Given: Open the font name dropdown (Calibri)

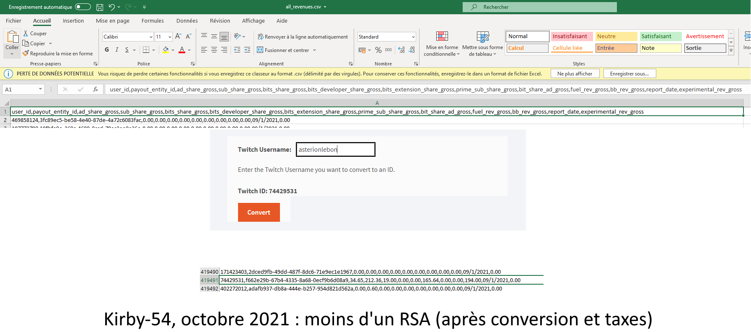Looking at the screenshot, I should point(151,37).
